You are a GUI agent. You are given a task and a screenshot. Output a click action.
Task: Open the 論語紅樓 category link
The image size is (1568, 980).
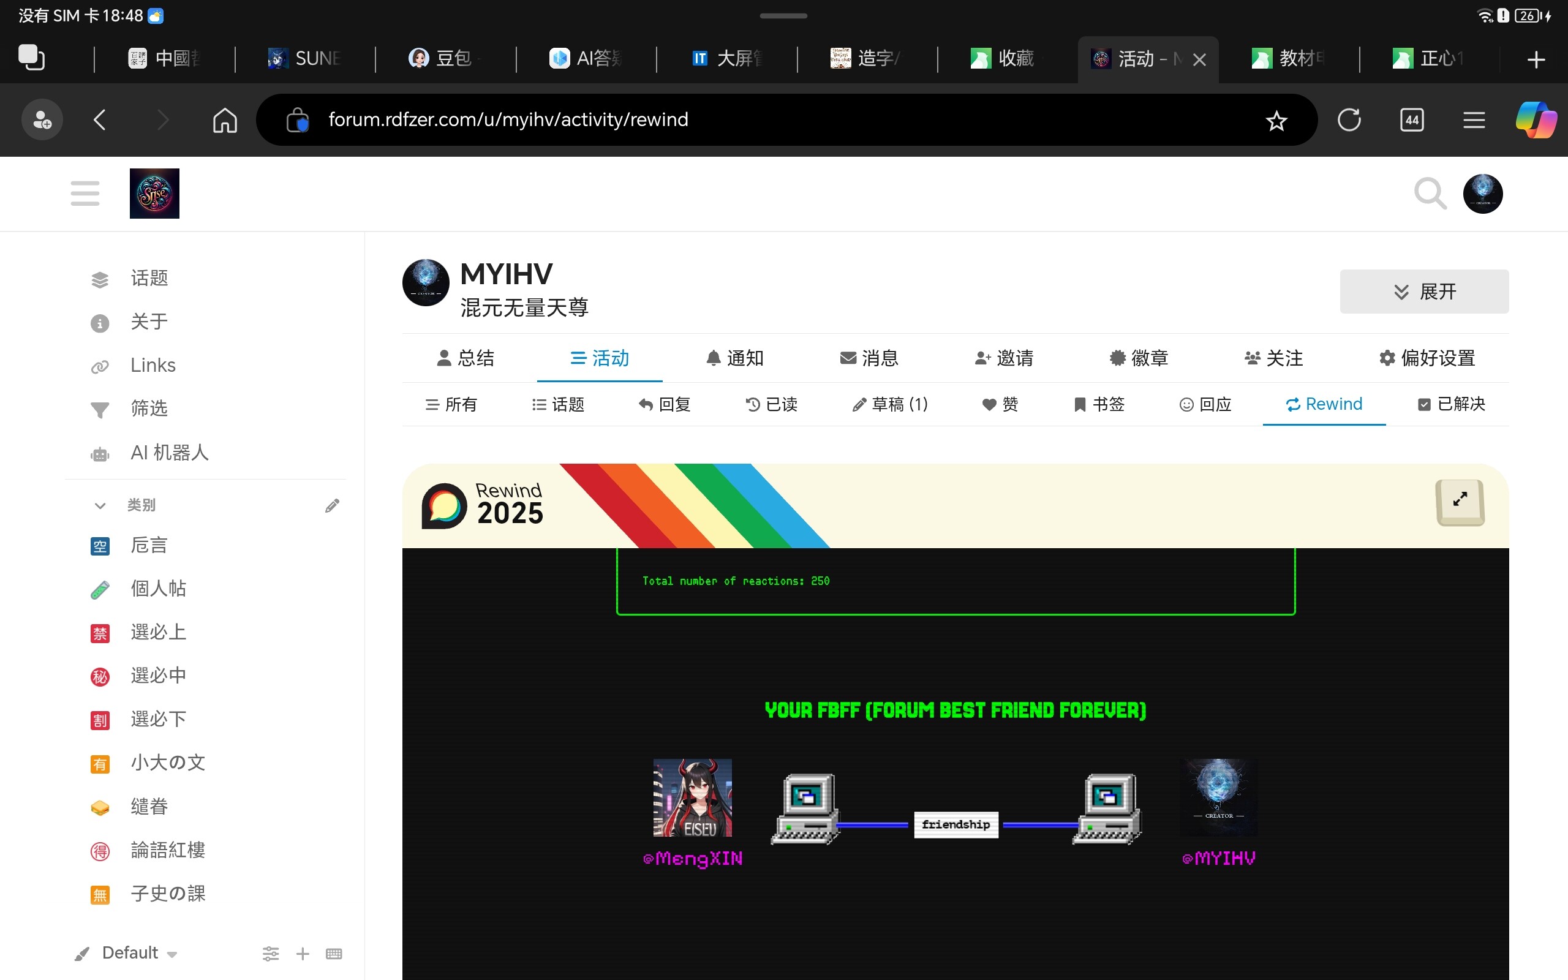(168, 850)
